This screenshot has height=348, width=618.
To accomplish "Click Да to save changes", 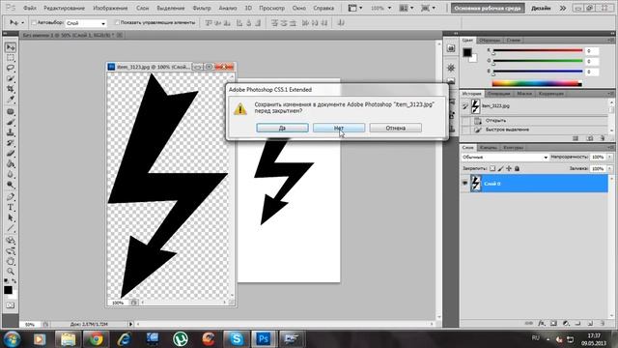I will 282,128.
